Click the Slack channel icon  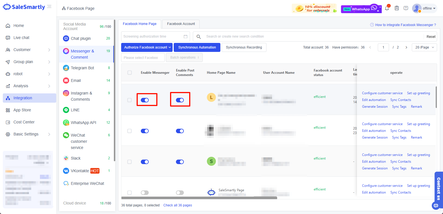pos(66,158)
